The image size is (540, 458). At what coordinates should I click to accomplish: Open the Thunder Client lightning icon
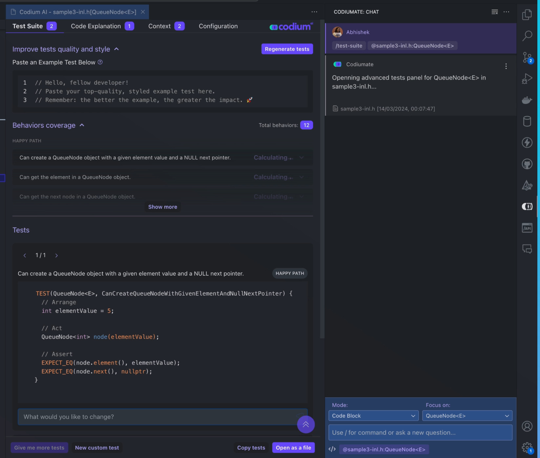click(x=527, y=143)
